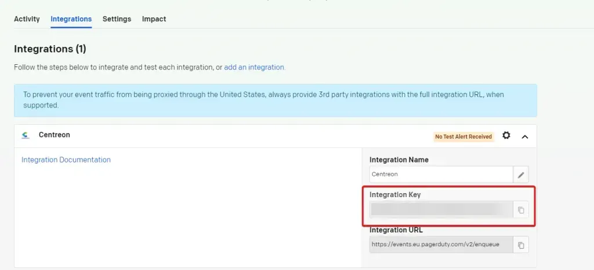Image resolution: width=594 pixels, height=270 pixels.
Task: Select the Integrations tab
Action: 71,19
